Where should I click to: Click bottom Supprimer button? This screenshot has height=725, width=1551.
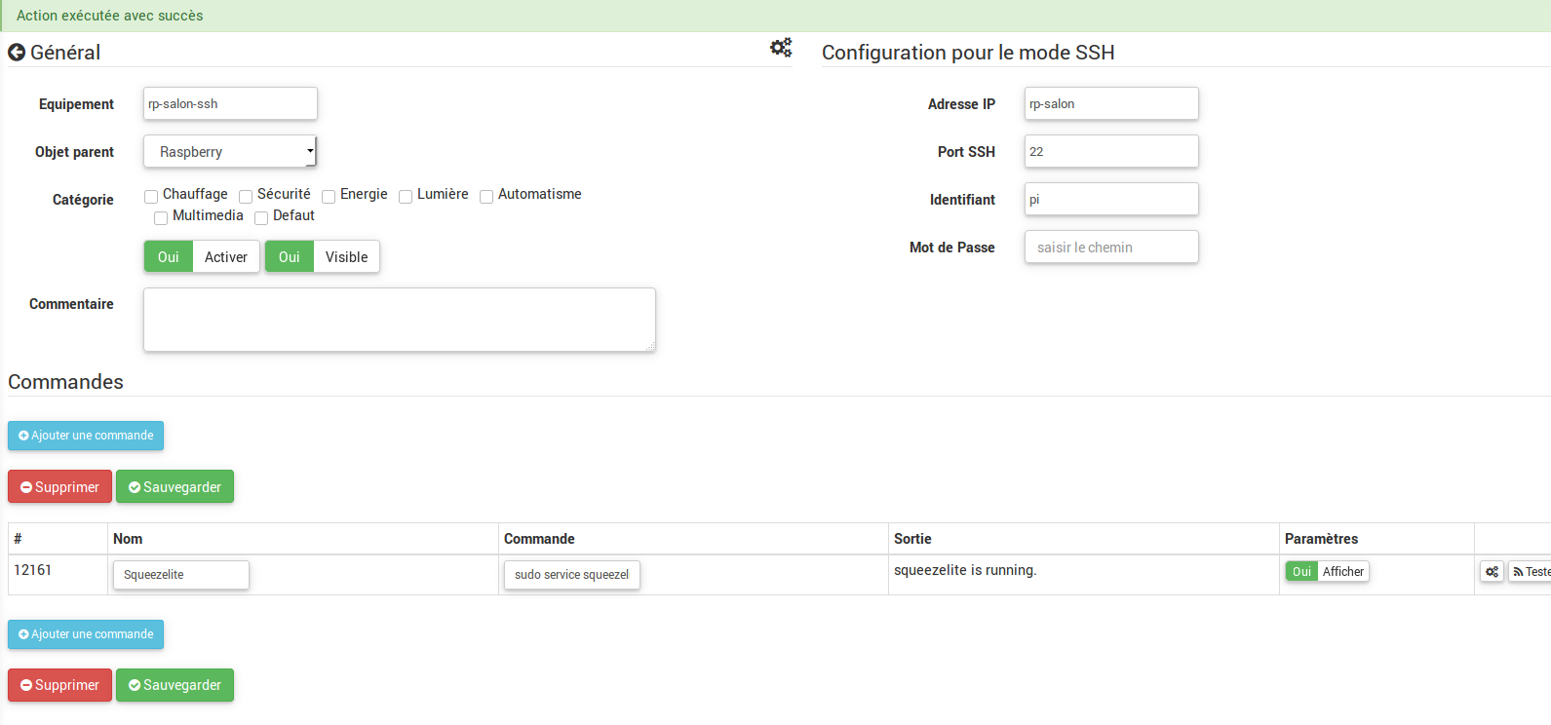tap(59, 685)
